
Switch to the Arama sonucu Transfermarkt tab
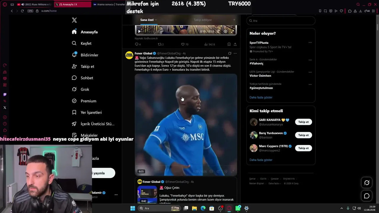pos(109,4)
